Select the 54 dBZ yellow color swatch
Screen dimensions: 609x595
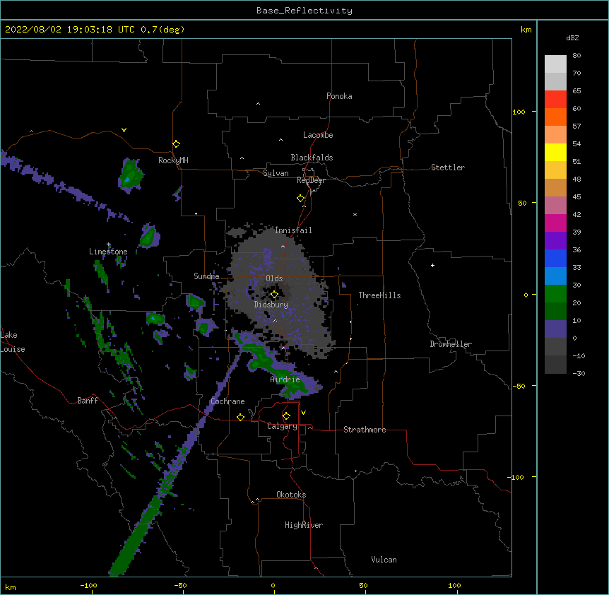[x=555, y=152]
